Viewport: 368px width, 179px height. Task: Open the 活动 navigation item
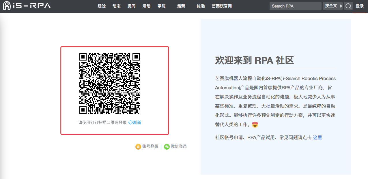[x=146, y=6]
